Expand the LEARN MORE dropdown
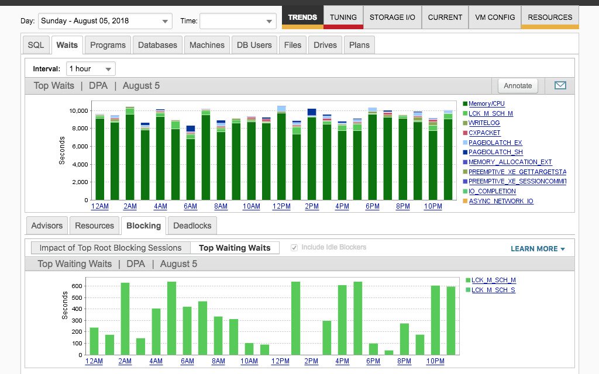The image size is (599, 374). 537,248
